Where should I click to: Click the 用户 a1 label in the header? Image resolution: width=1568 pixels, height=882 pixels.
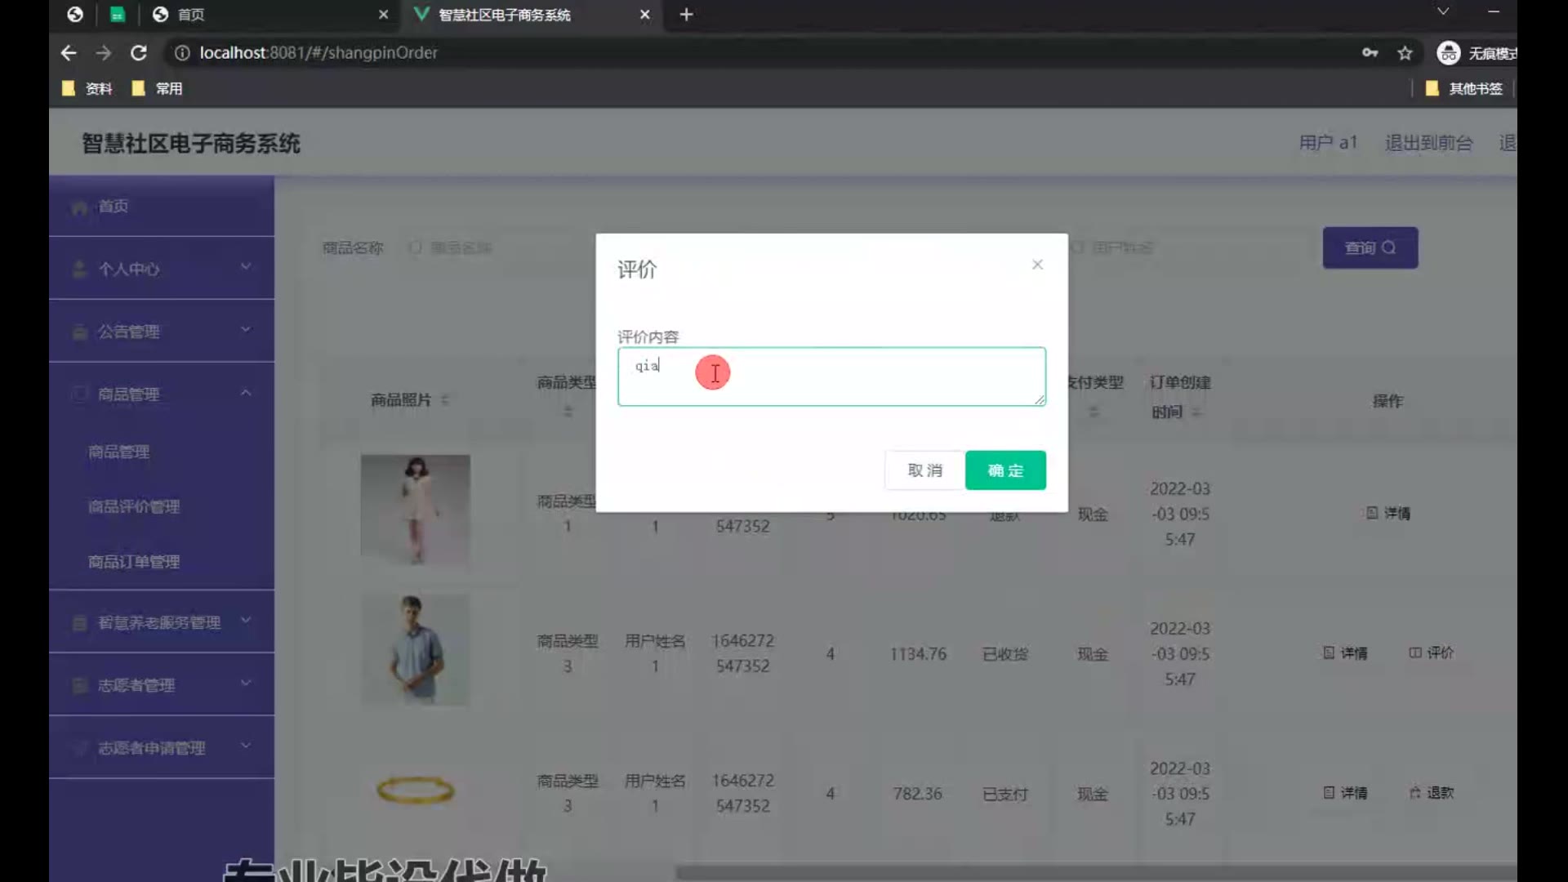(1328, 143)
